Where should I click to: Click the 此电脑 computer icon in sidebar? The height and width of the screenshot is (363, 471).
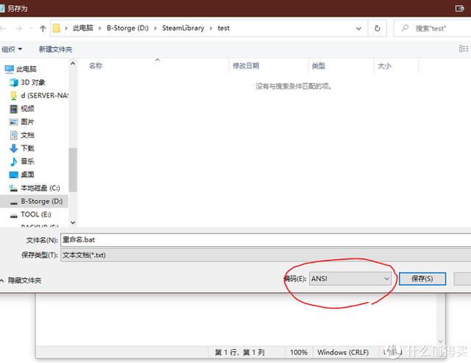(x=10, y=69)
